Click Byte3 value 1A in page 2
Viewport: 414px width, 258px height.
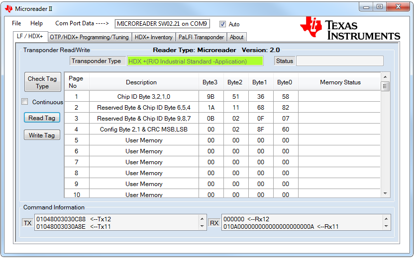(x=211, y=107)
